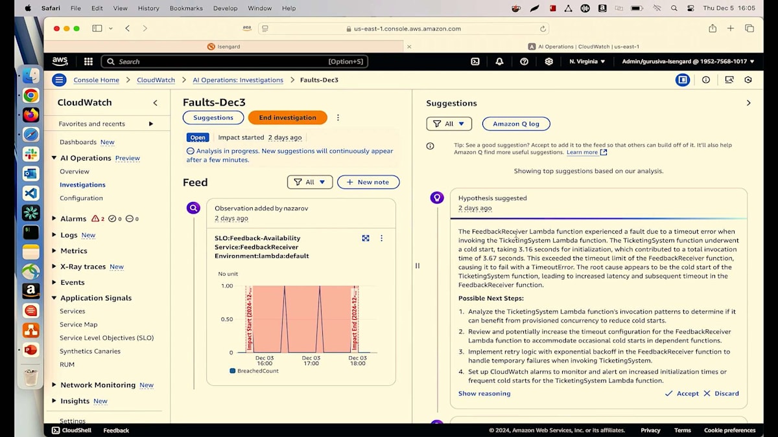Click the purple hypothesis lightbulb icon

(x=437, y=197)
